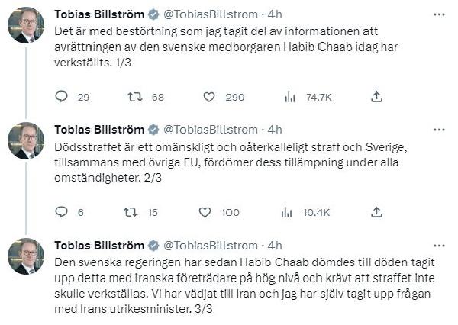458x325 pixels.
Task: Open more options menu on first tweet
Action: (x=438, y=14)
